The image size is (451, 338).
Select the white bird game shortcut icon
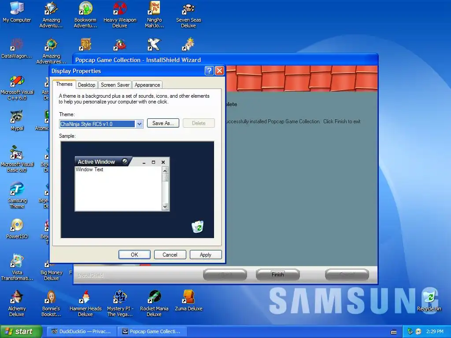(x=154, y=44)
